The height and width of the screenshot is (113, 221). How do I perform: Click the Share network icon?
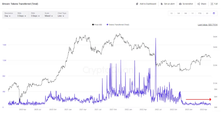point(199,4)
